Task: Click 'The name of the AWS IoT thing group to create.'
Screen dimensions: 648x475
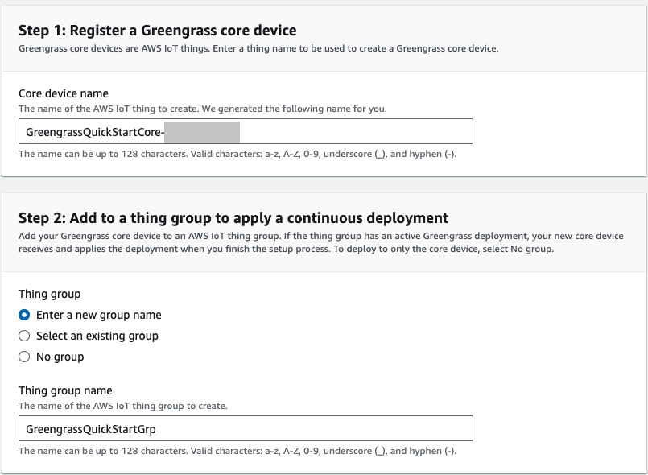Action: coord(122,406)
